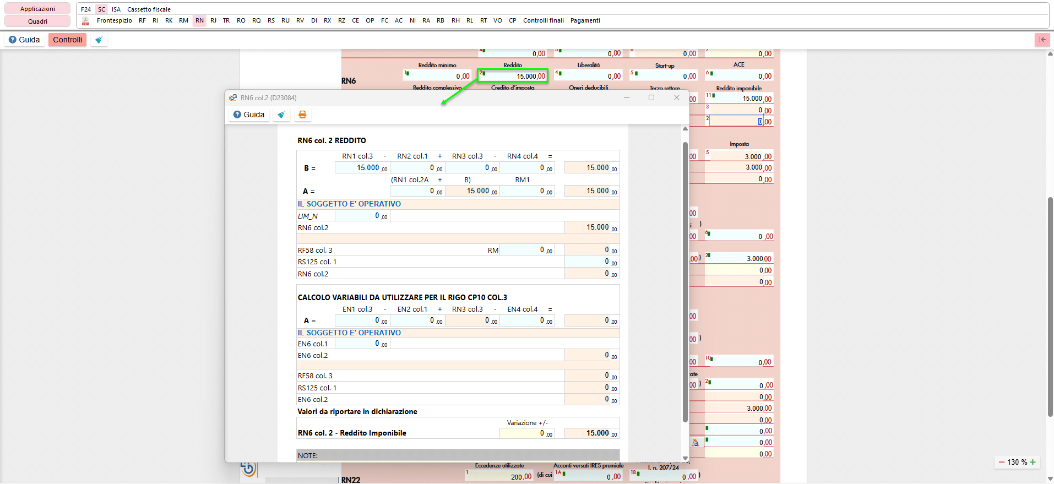This screenshot has height=484, width=1054.
Task: Open the VO quadro
Action: [x=497, y=20]
